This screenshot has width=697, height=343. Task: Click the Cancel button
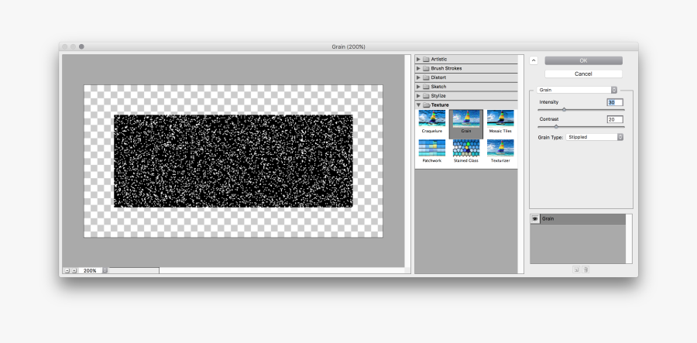pos(583,74)
